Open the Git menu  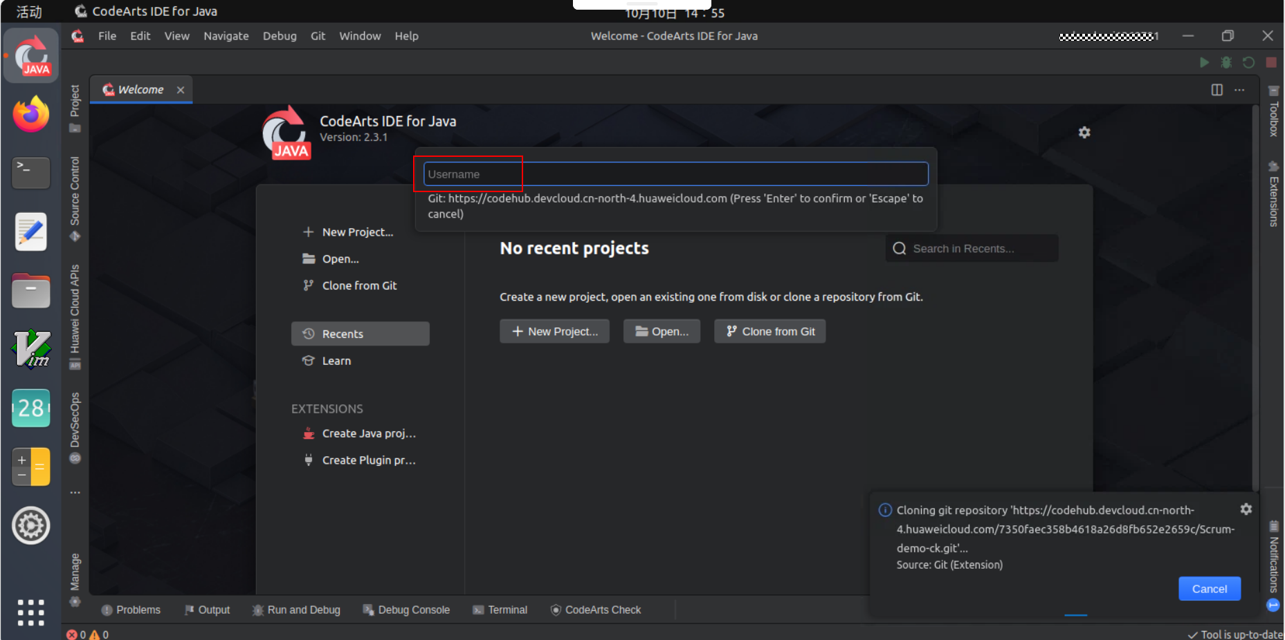click(x=318, y=36)
